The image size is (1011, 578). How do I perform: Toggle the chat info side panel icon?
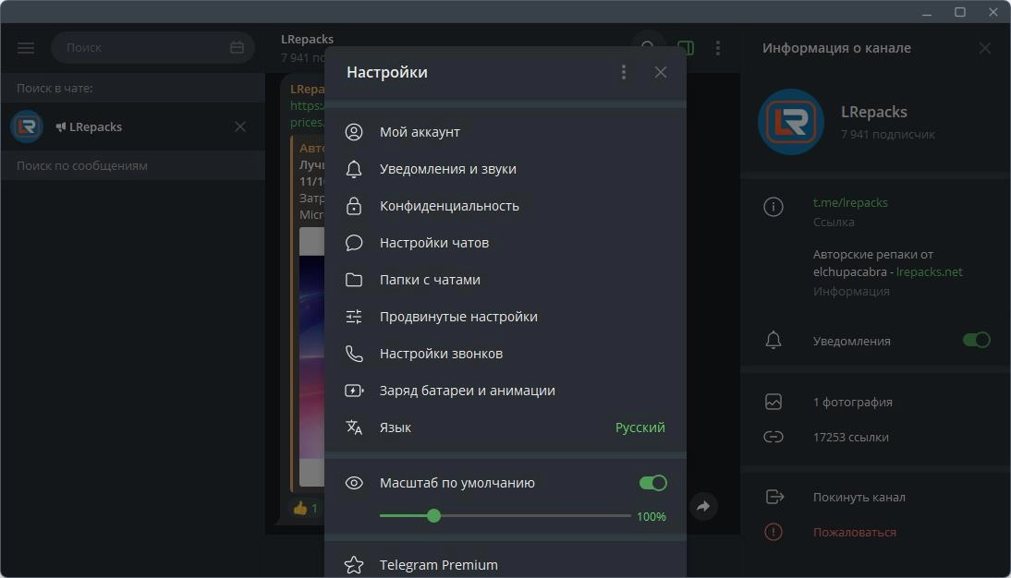686,48
